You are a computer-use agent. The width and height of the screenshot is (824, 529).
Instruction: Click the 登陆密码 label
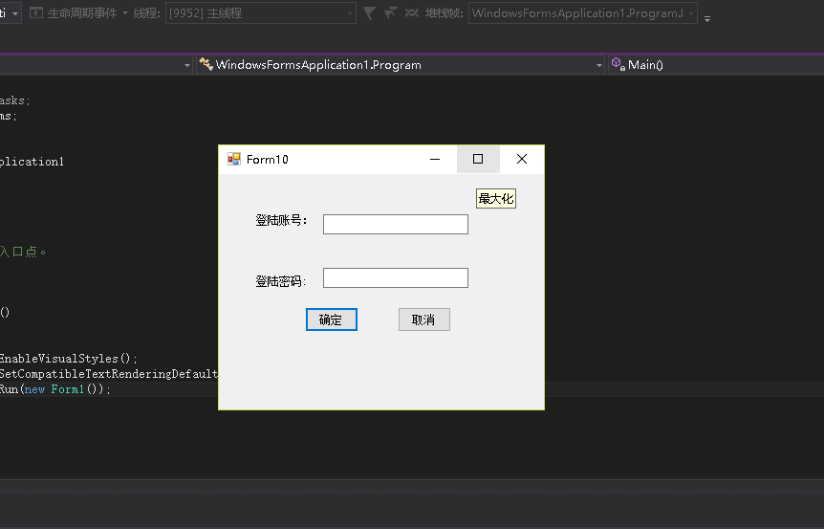[281, 281]
